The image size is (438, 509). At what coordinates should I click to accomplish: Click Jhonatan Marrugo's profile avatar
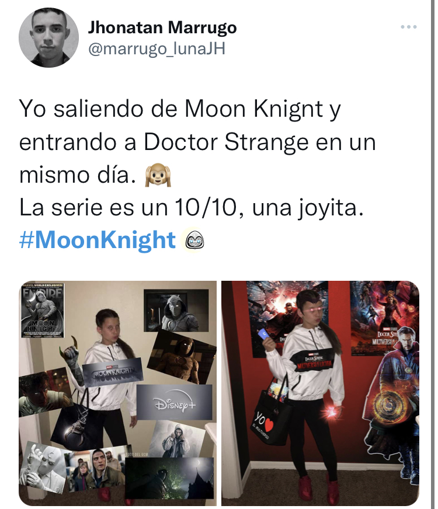point(48,38)
